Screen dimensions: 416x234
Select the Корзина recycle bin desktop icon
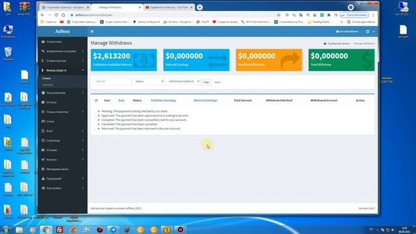pyautogui.click(x=8, y=54)
